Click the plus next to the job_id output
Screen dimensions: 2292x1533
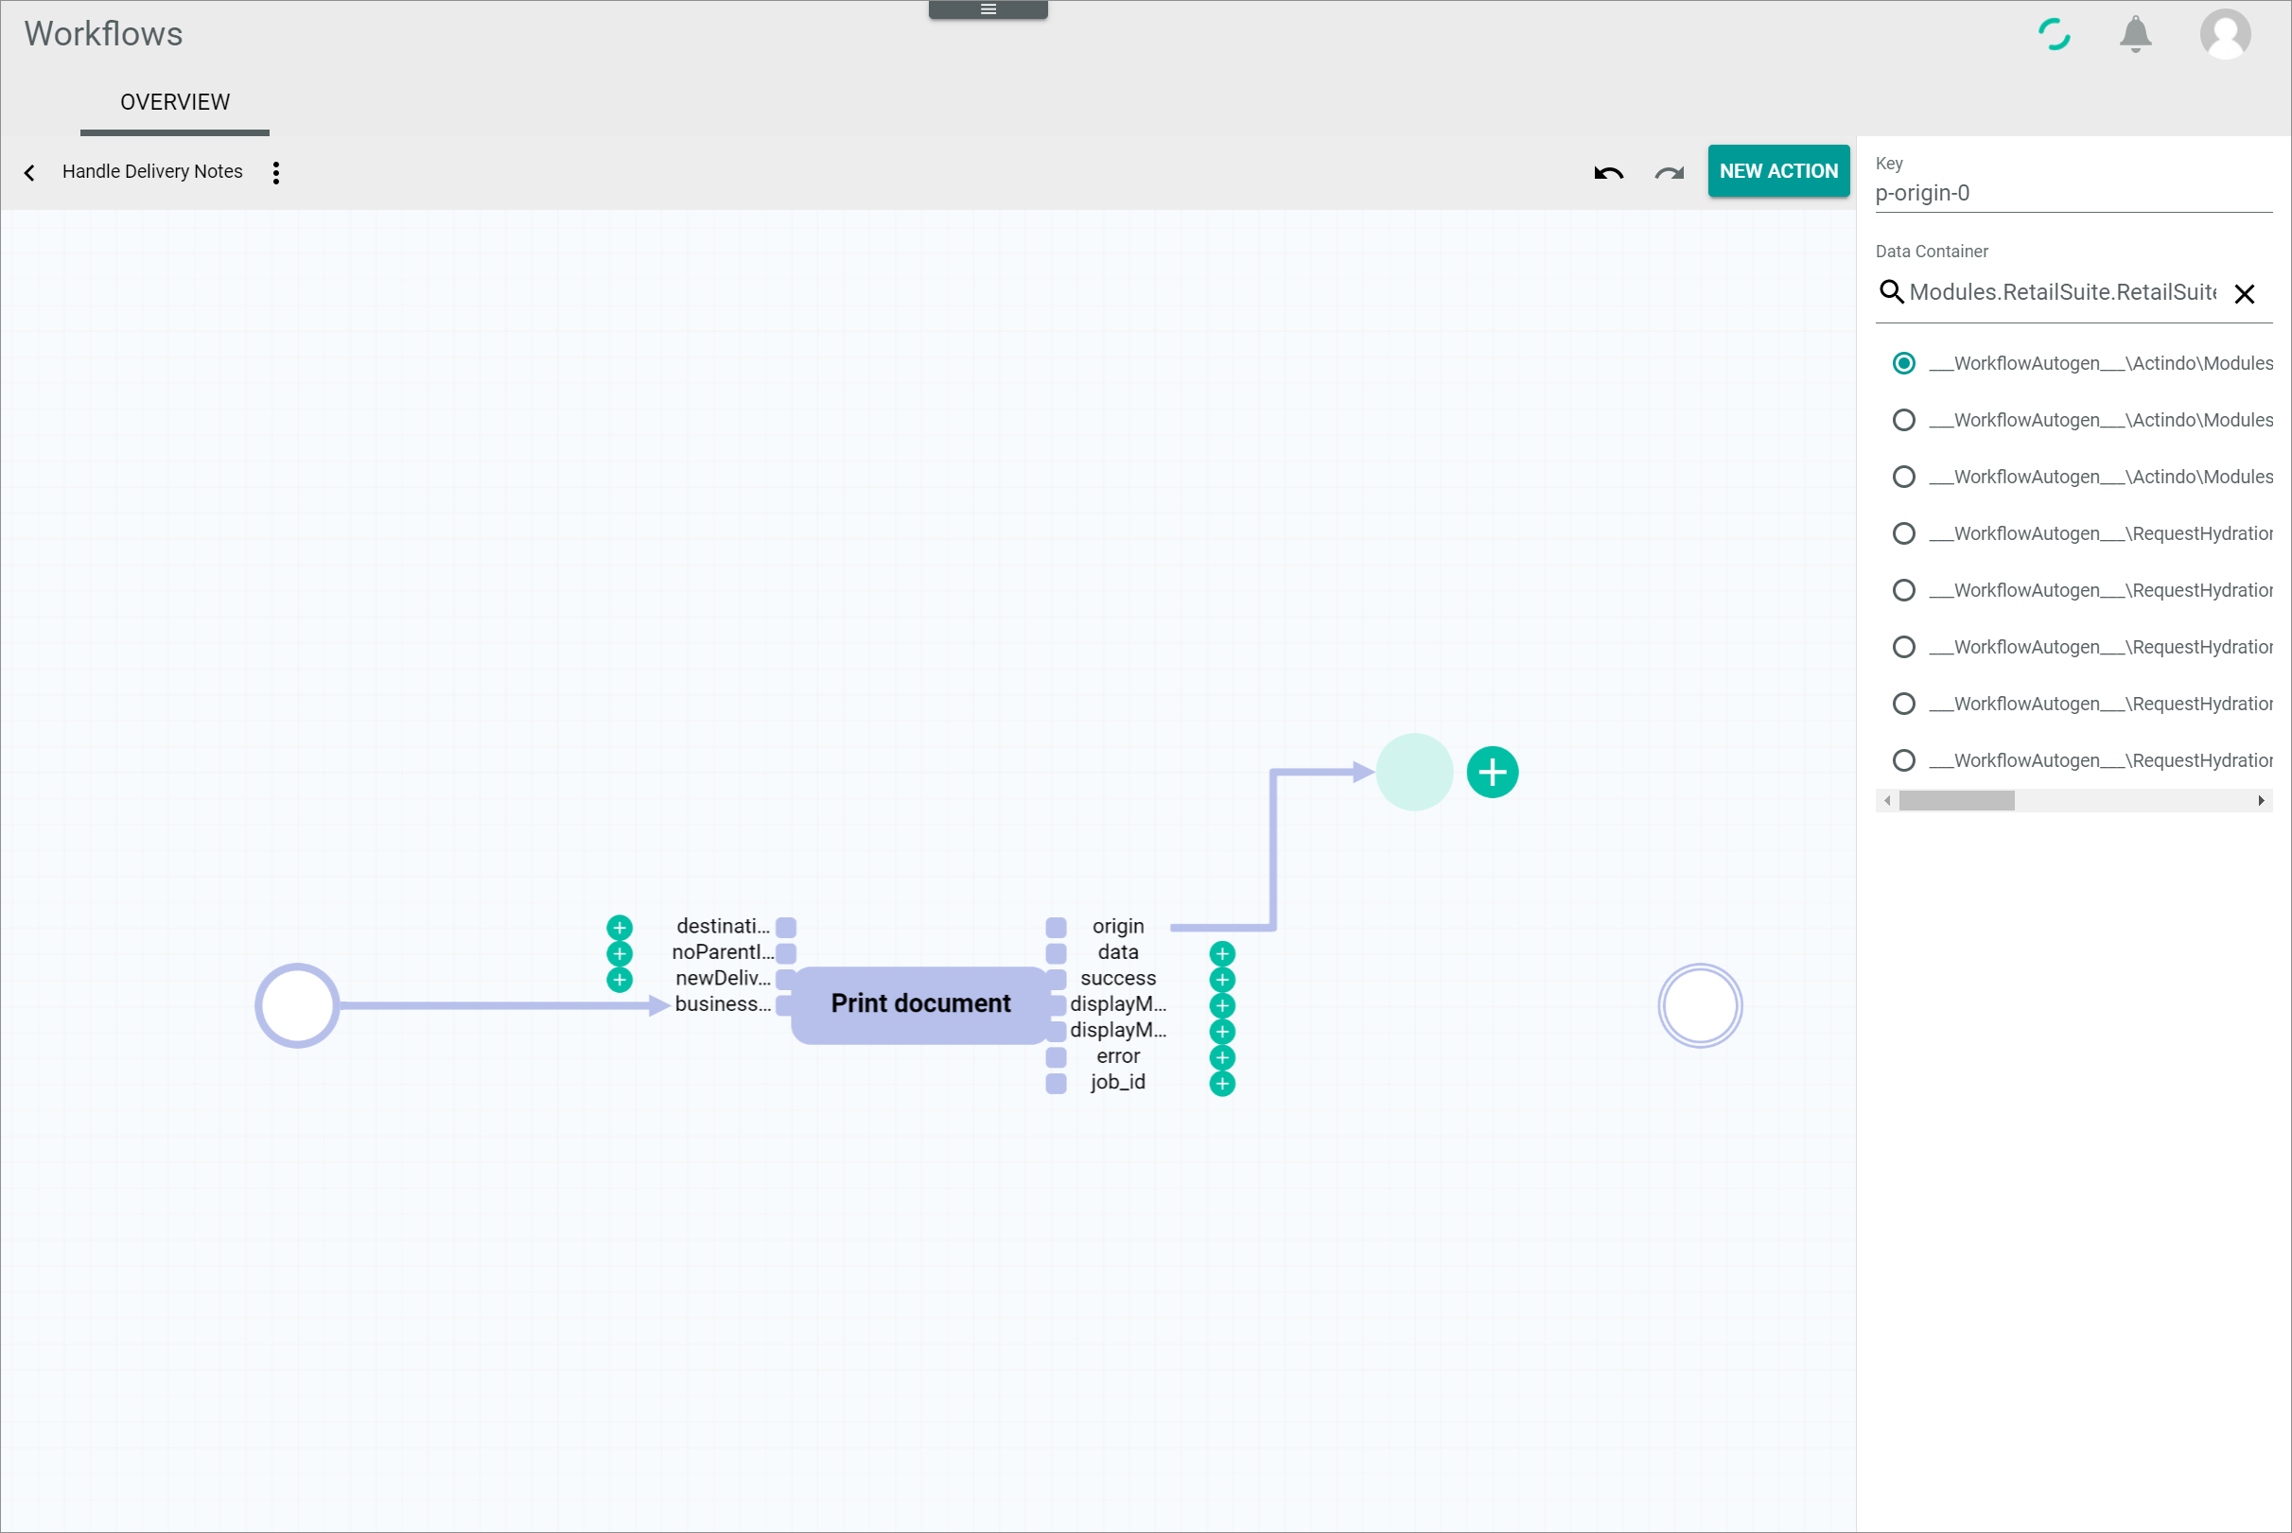coord(1221,1083)
